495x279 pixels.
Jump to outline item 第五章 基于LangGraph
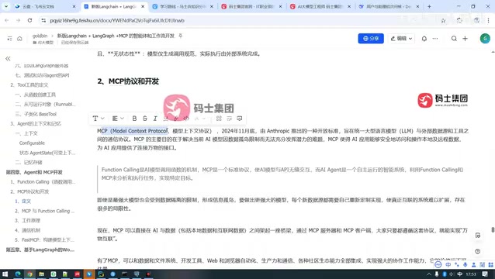click(40, 250)
